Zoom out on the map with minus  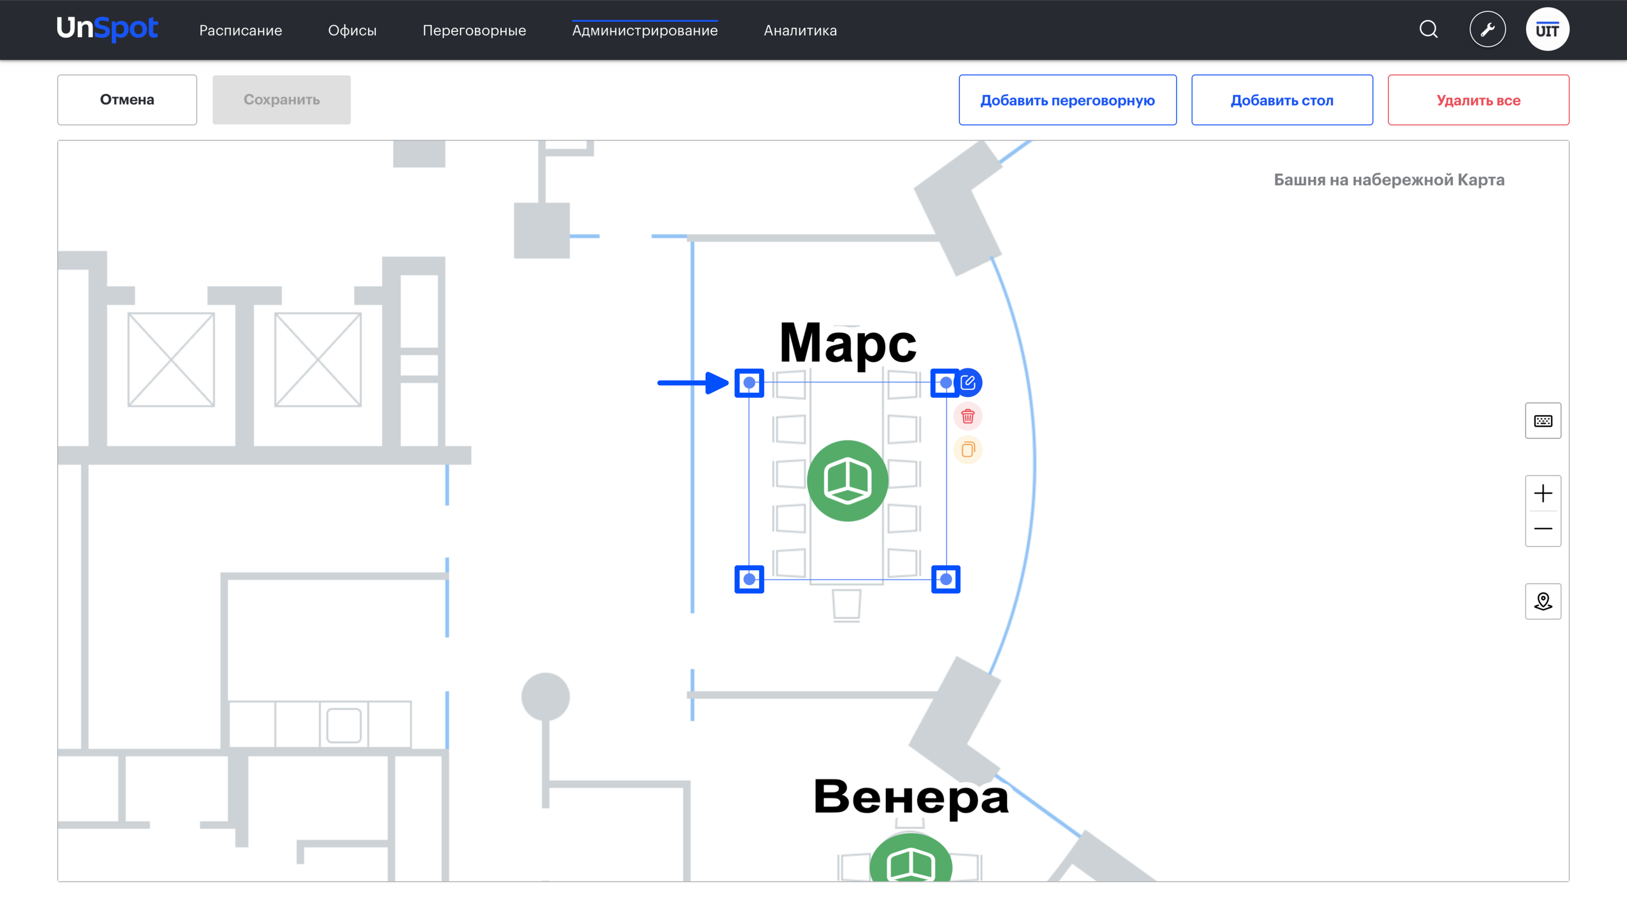(x=1543, y=528)
